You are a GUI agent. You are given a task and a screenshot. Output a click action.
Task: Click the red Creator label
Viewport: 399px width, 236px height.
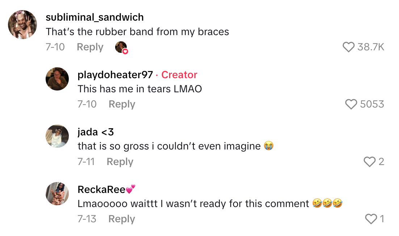coord(179,75)
